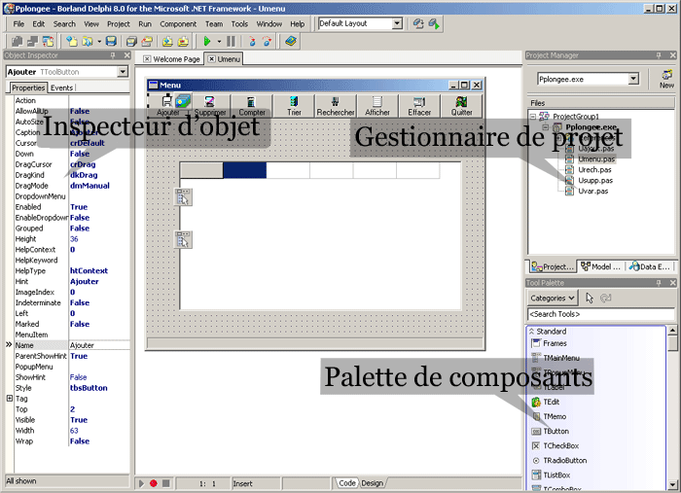Open the Component menu
Screen dimensions: 681x493
178,24
